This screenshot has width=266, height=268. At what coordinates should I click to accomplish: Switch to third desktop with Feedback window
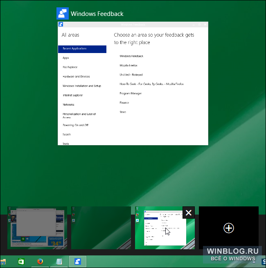click(165, 228)
